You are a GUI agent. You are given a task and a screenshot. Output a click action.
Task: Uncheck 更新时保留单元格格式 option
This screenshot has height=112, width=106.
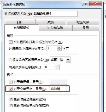[11, 105]
